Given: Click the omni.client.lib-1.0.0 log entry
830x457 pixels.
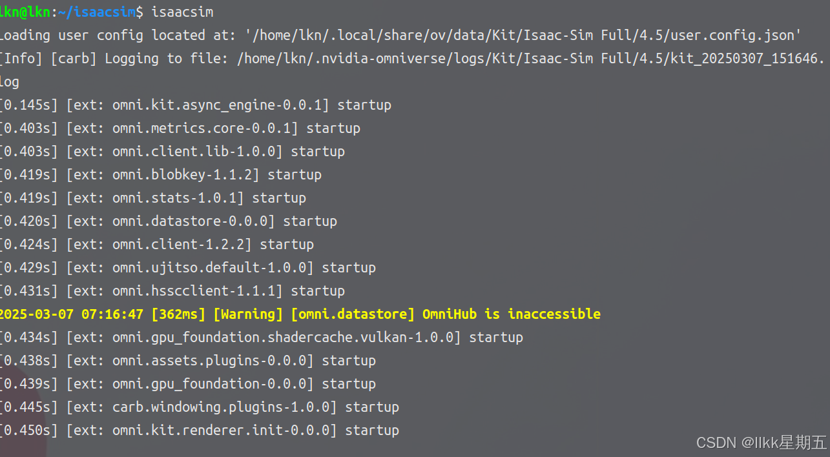Looking at the screenshot, I should point(172,151).
